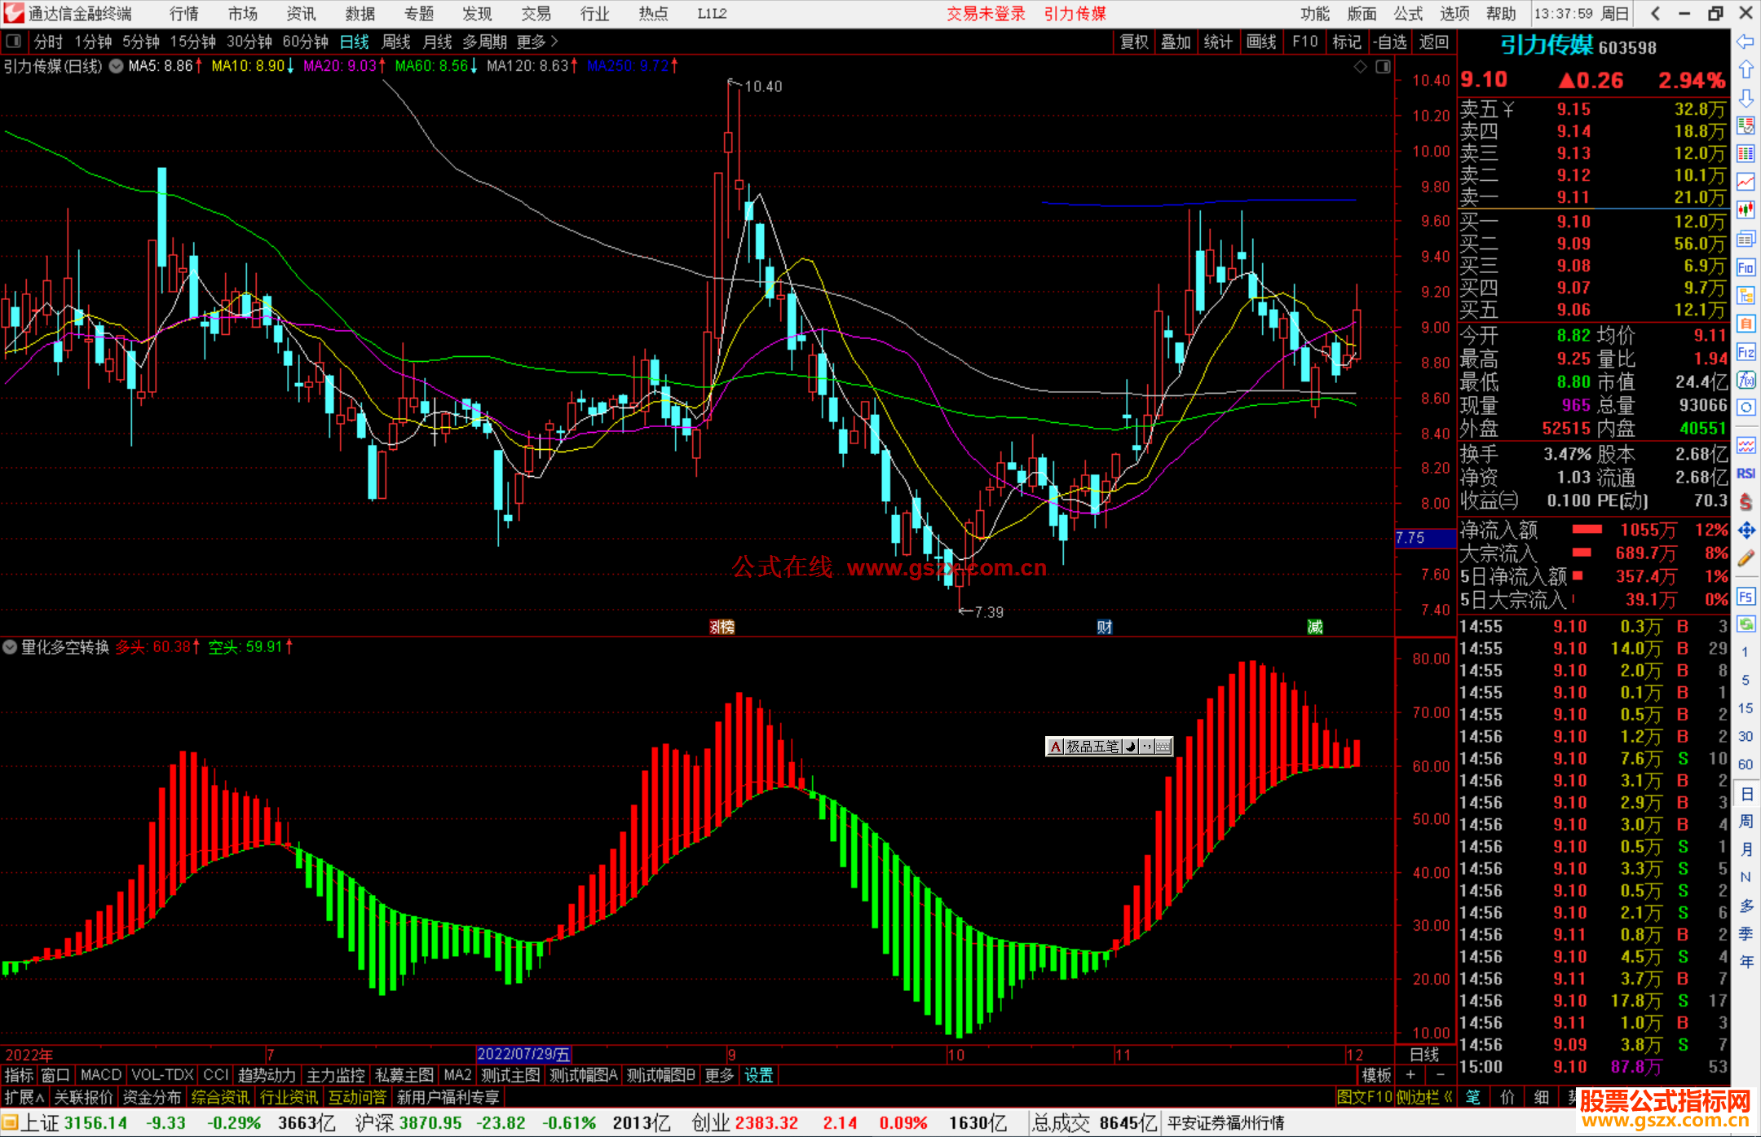Click the 画线 drawing button
The width and height of the screenshot is (1761, 1137).
tap(1260, 42)
